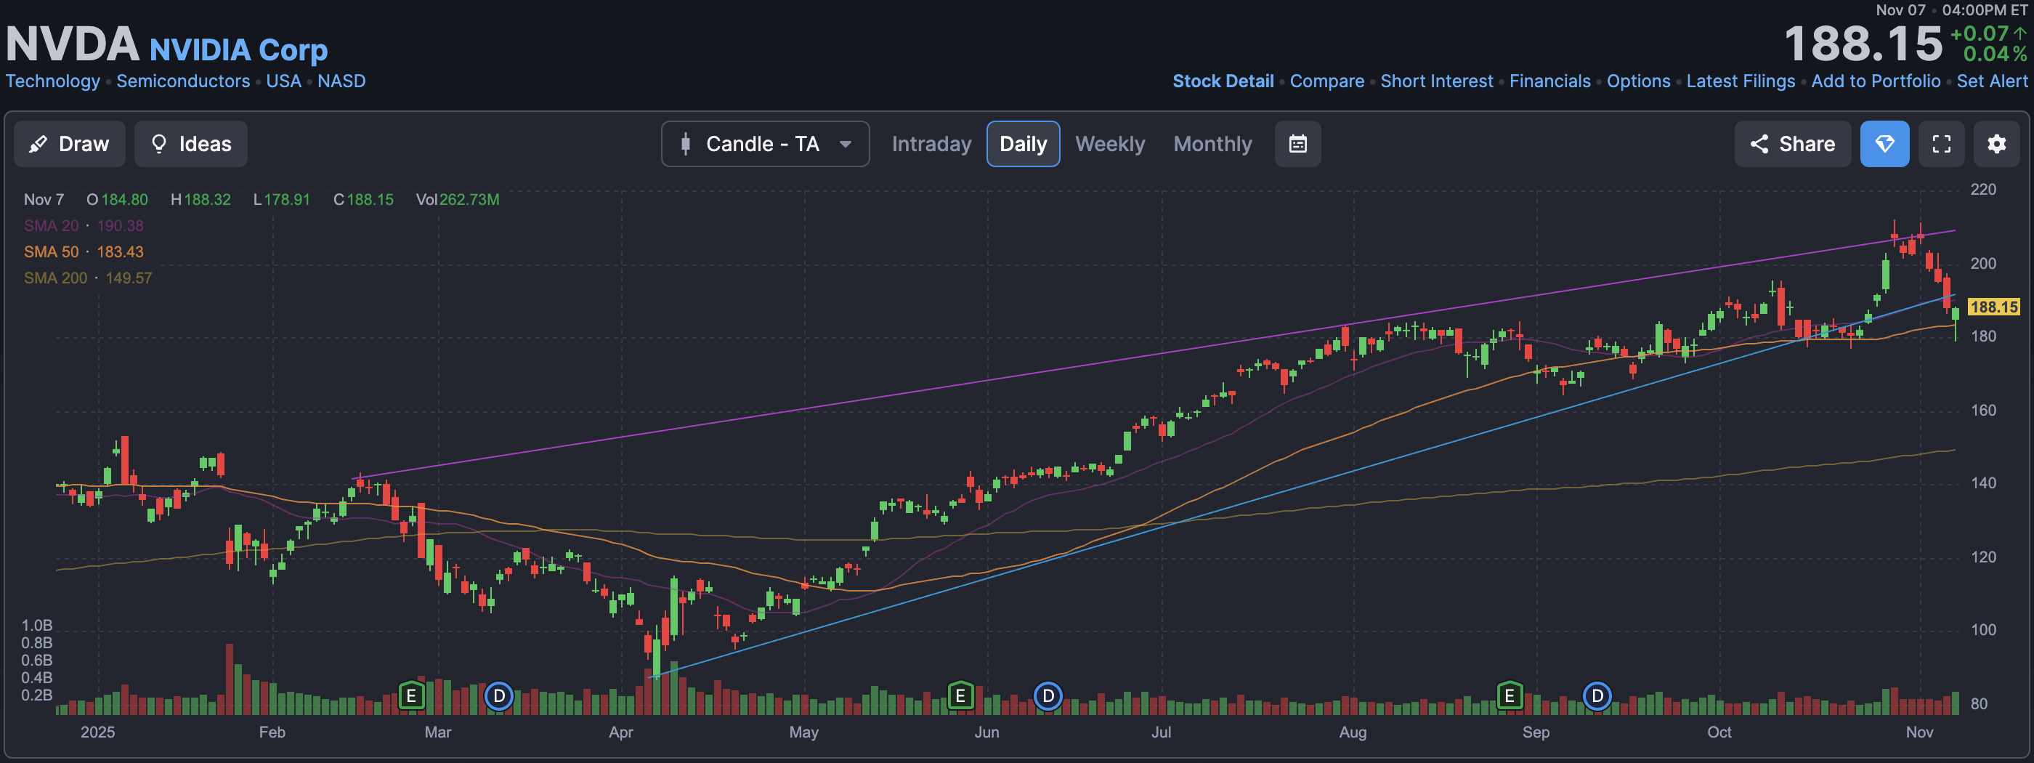
Task: Open chart settings gear icon
Action: point(1996,144)
